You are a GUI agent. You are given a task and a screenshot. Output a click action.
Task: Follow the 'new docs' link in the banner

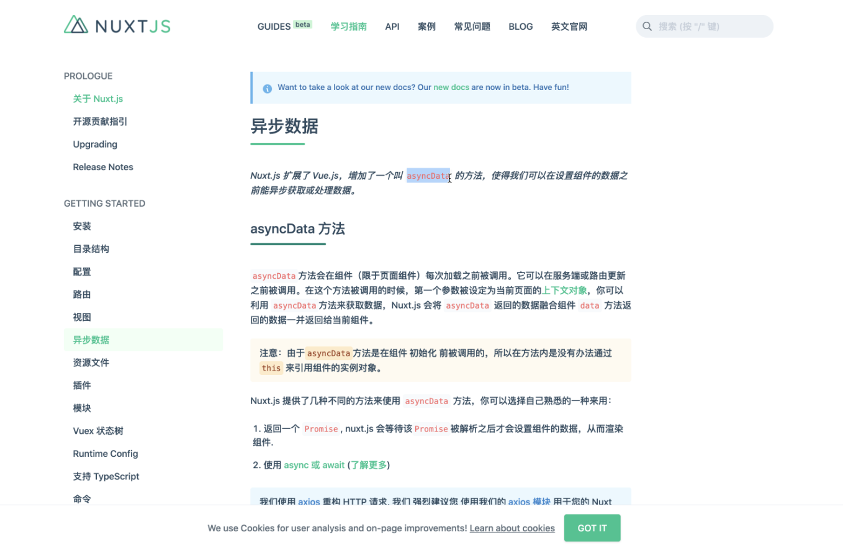(451, 88)
